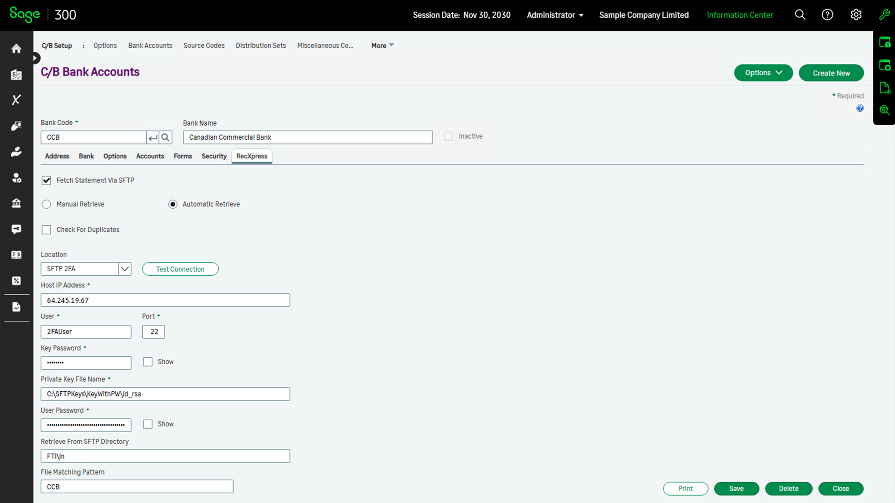Select the banking sidebar icon
The height and width of the screenshot is (503, 895).
click(x=16, y=75)
